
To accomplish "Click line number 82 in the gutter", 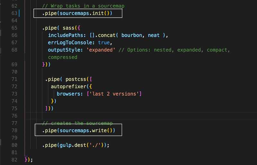I will [x=14, y=160].
